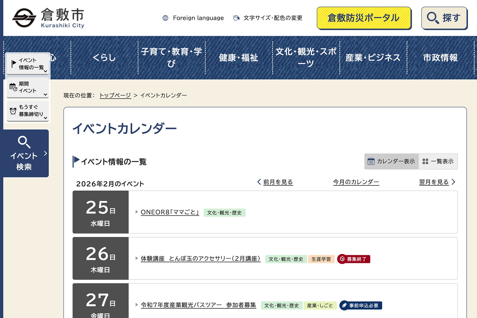
Task: Click the calendar icon beside 期間イベント
Action: click(13, 87)
